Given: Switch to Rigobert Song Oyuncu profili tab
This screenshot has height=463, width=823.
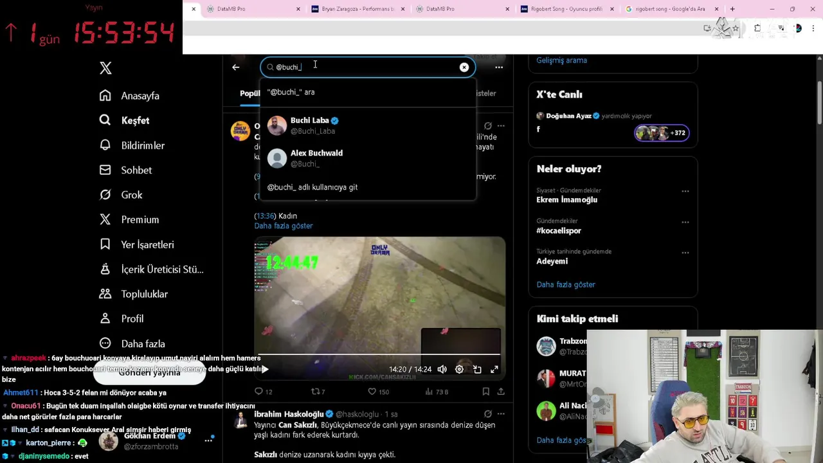Looking at the screenshot, I should pyautogui.click(x=566, y=9).
